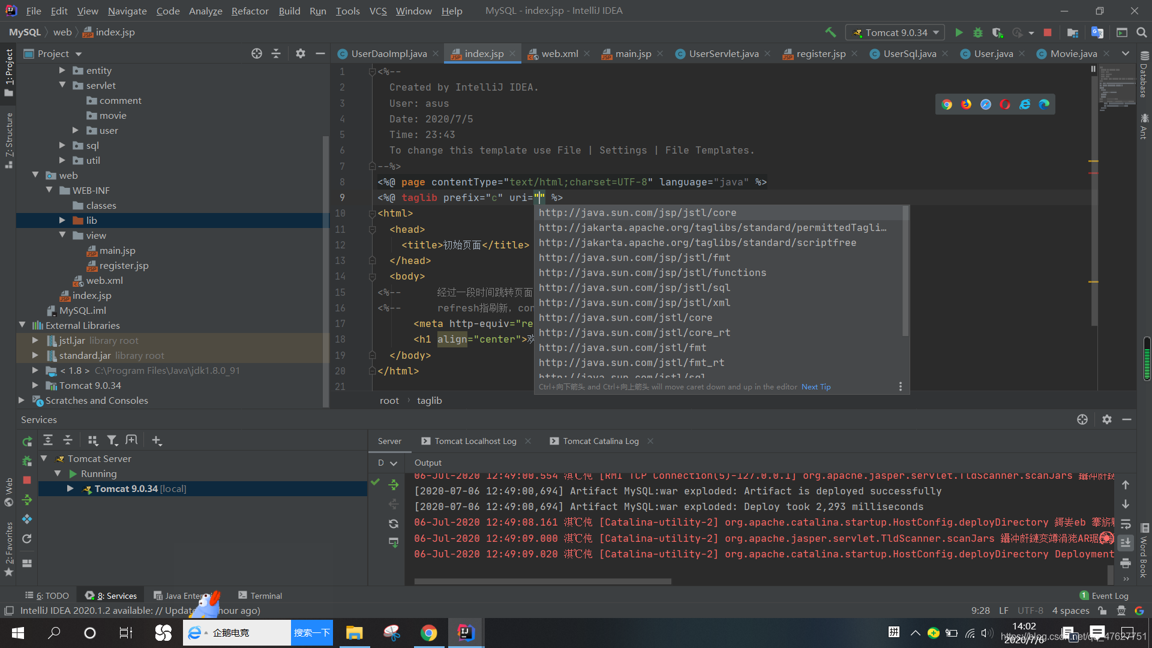Toggle soft-wrap in the output console
1152x648 pixels.
1126,524
